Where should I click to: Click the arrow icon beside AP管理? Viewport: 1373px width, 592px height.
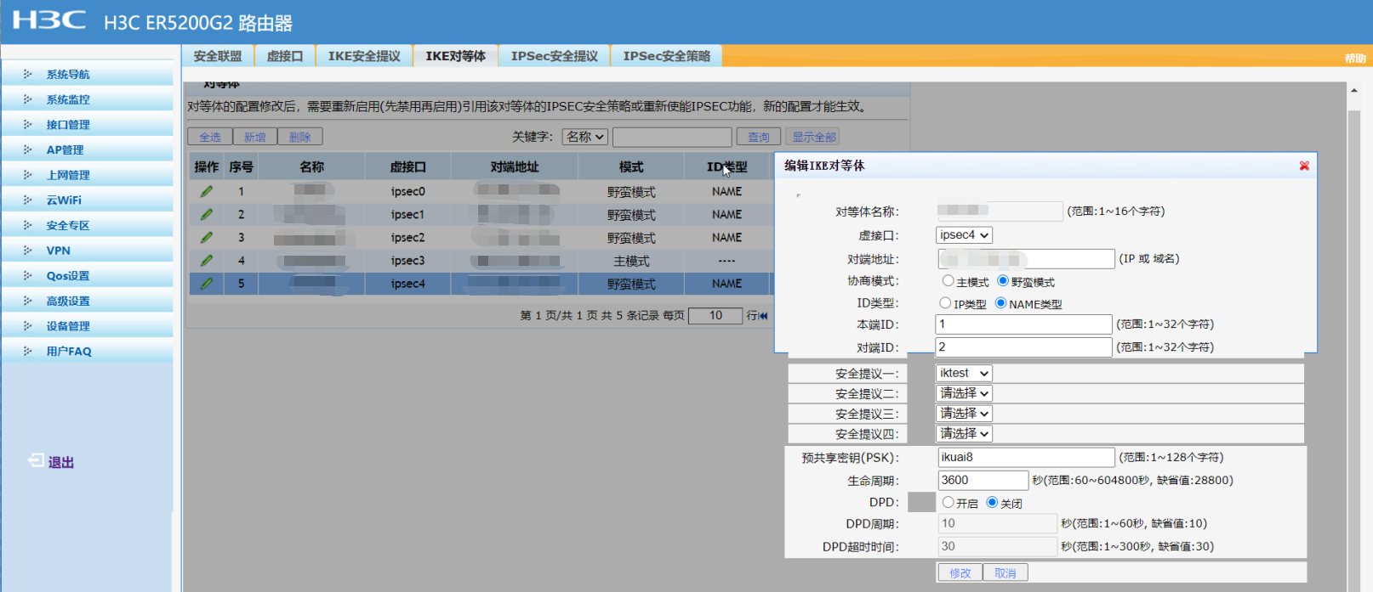point(27,149)
